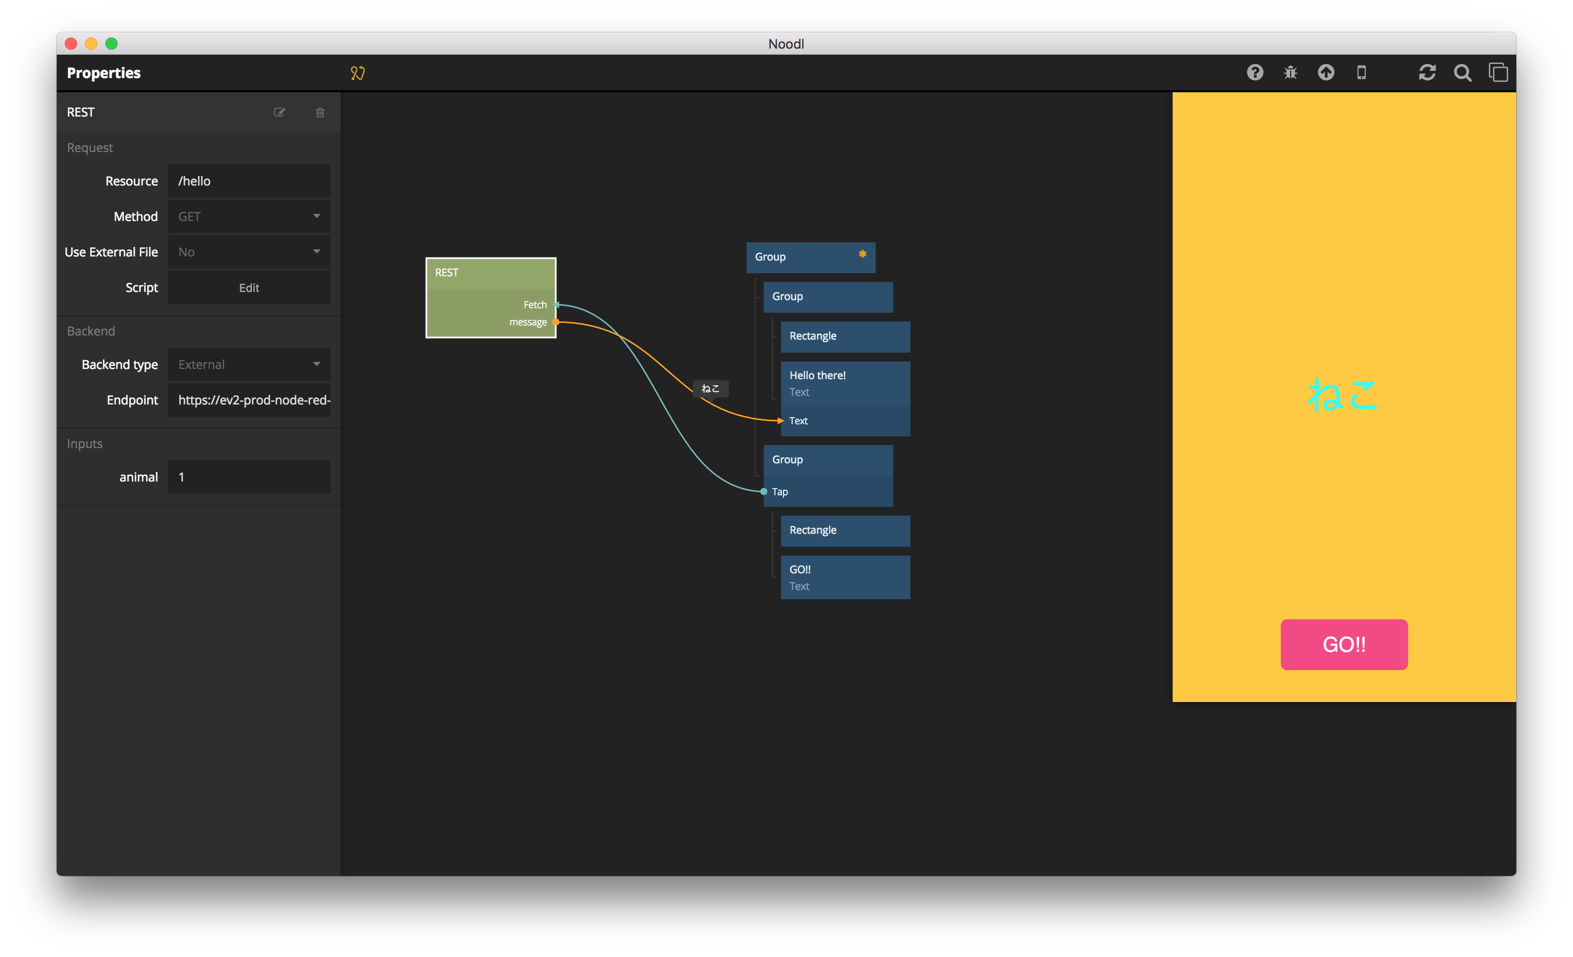Click the Backend type label
The image size is (1573, 957).
click(120, 364)
